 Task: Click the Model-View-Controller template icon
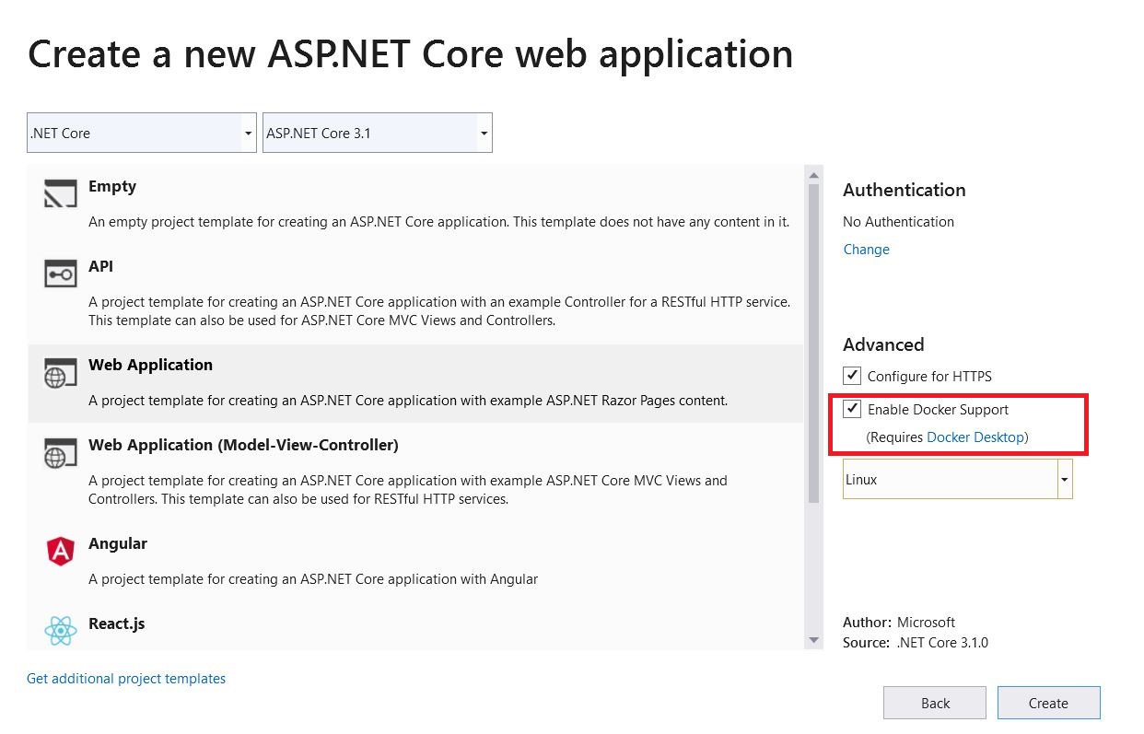click(60, 452)
